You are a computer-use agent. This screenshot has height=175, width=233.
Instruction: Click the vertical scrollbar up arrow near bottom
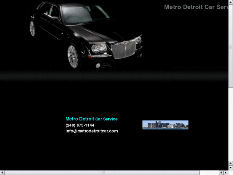(x=230, y=163)
